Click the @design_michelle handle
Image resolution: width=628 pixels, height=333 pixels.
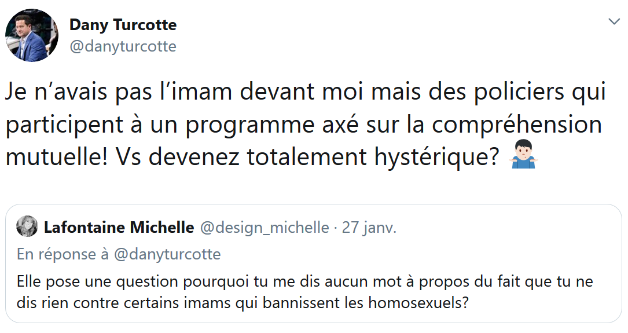tap(265, 228)
